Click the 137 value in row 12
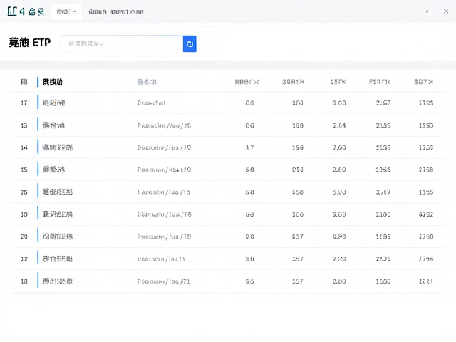 [298, 259]
